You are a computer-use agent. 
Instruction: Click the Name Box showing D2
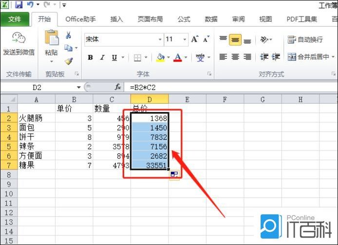37,87
